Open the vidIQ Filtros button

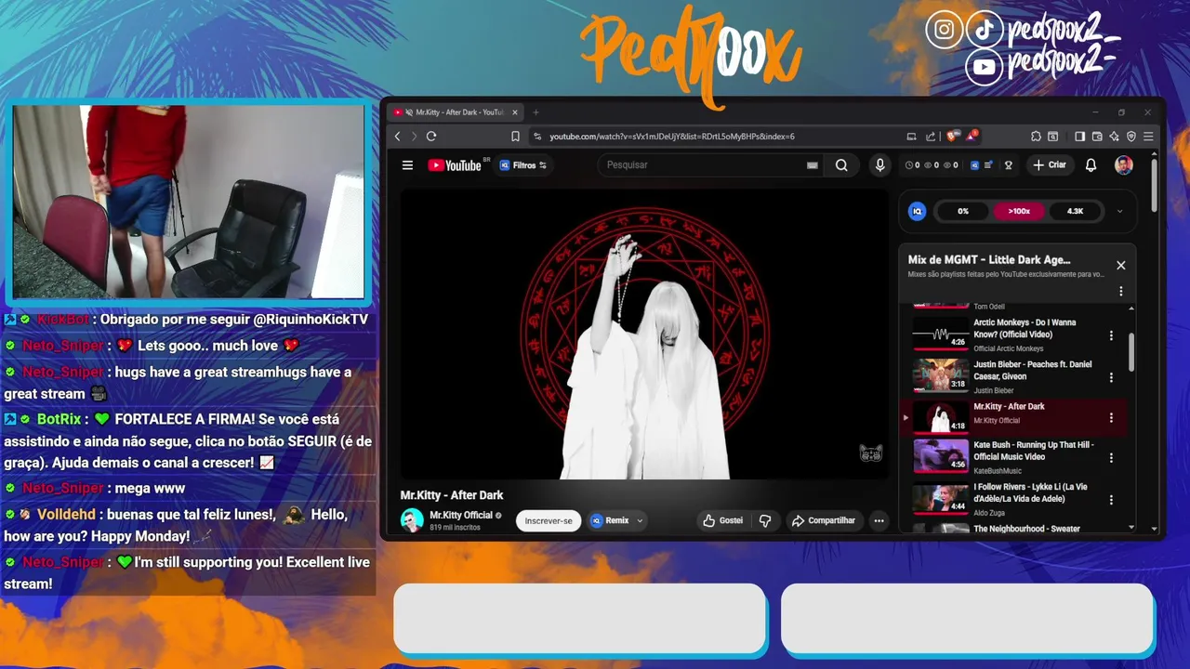pyautogui.click(x=523, y=165)
